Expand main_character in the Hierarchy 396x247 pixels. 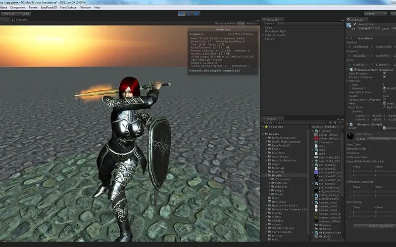click(263, 35)
